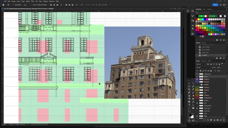Switch to the Patterns tab
228x128 pixels.
[x=210, y=9]
